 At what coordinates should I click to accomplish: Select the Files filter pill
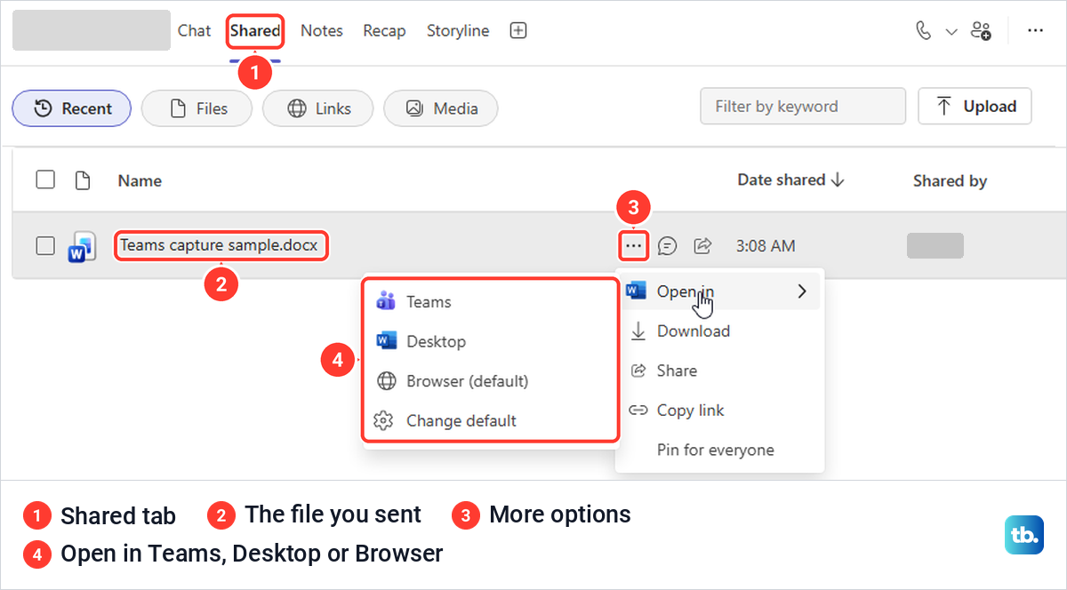(197, 108)
